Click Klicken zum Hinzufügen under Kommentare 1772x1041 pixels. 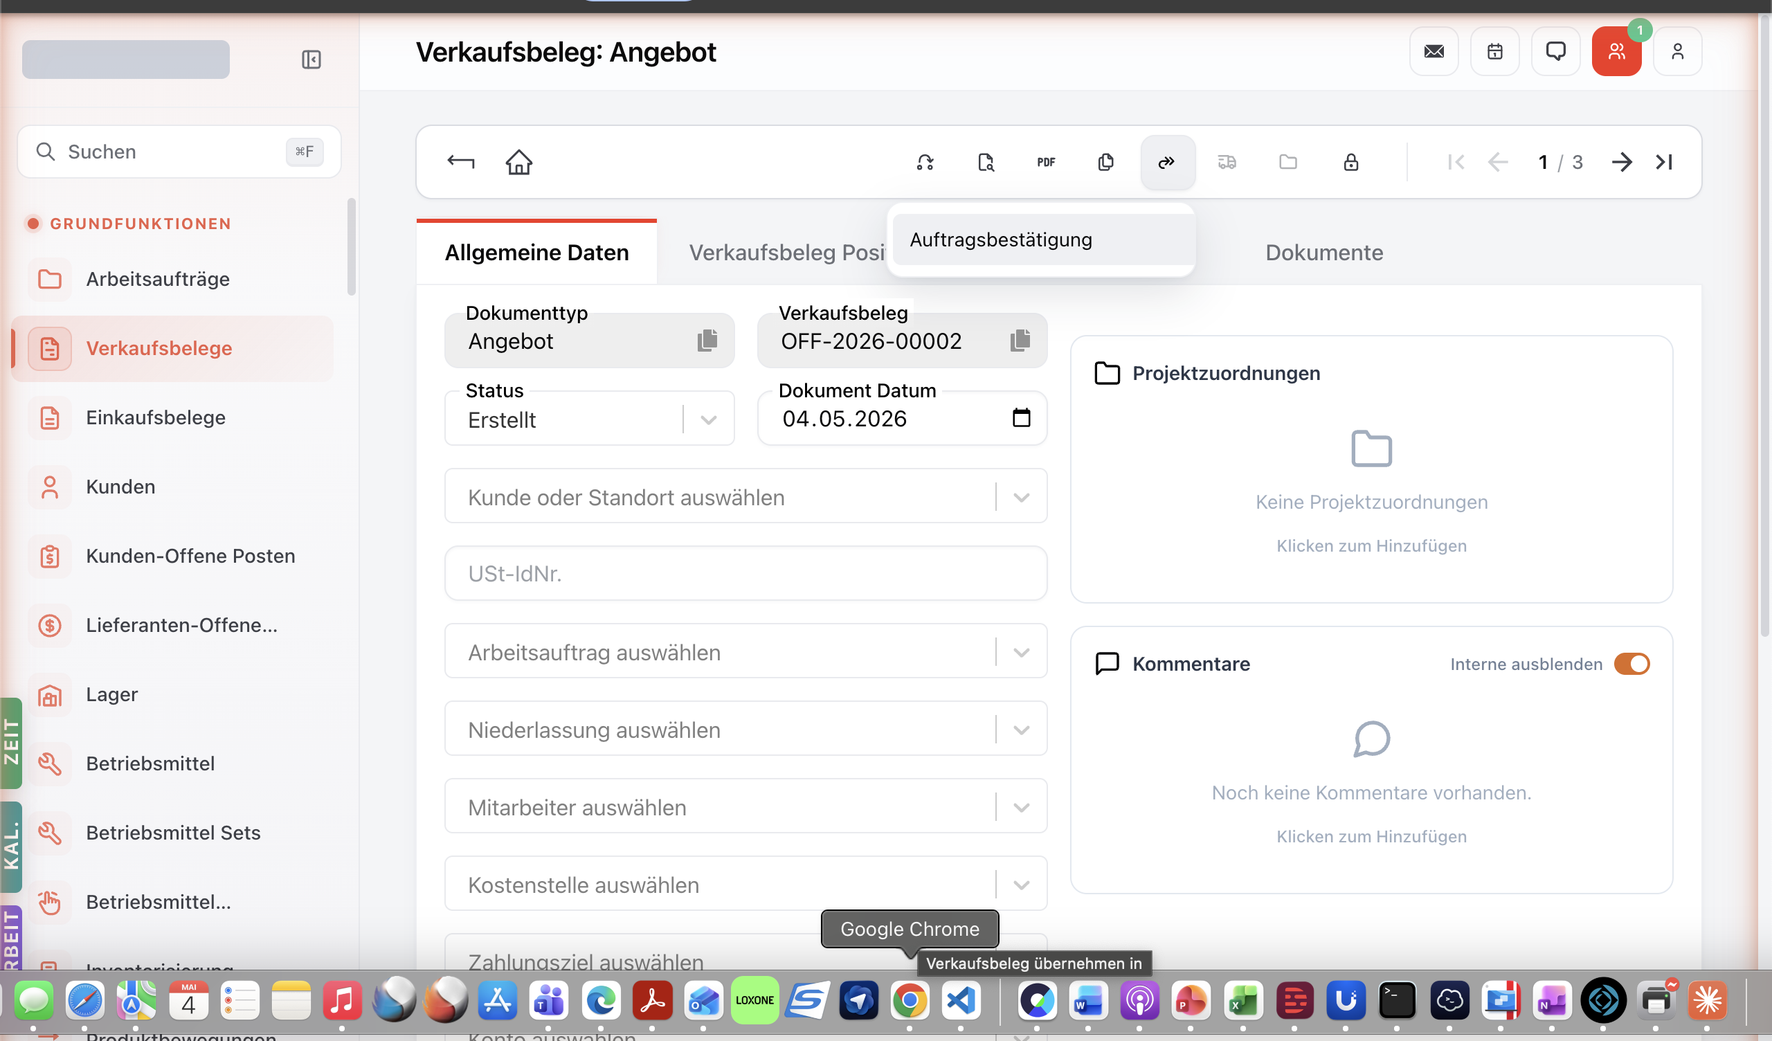(x=1371, y=836)
